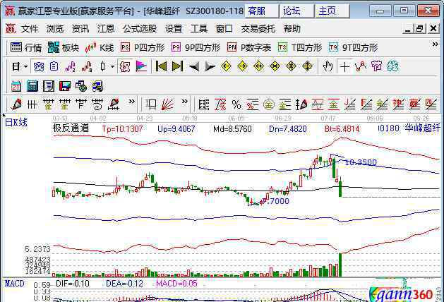Step chart right with black arrow
The height and width of the screenshot is (302, 444).
point(210,67)
